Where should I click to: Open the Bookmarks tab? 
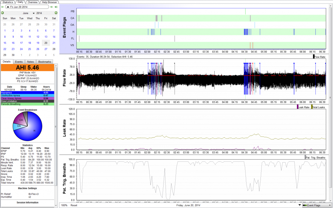44,61
